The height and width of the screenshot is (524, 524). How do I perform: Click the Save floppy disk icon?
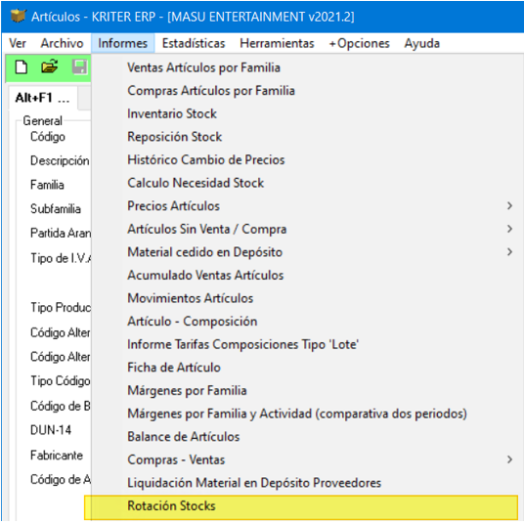pos(79,66)
